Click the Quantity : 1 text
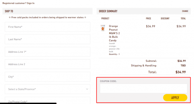This screenshot has height=104, width=194. click(x=114, y=54)
